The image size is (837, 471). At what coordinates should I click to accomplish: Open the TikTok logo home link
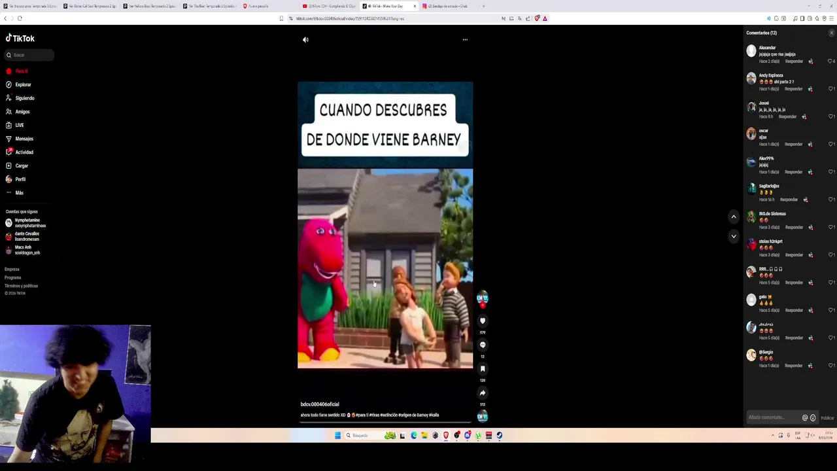20,38
